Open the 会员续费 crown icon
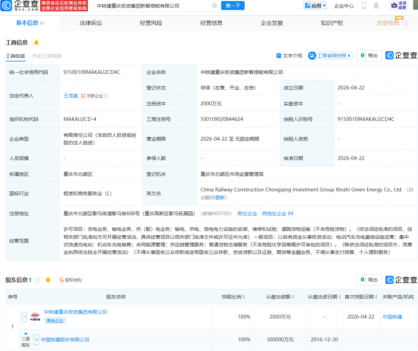This screenshot has height=351, width=418. (x=399, y=6)
